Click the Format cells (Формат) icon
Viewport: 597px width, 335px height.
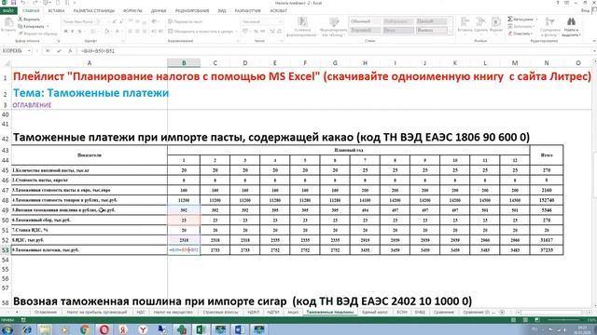pyautogui.click(x=496, y=22)
